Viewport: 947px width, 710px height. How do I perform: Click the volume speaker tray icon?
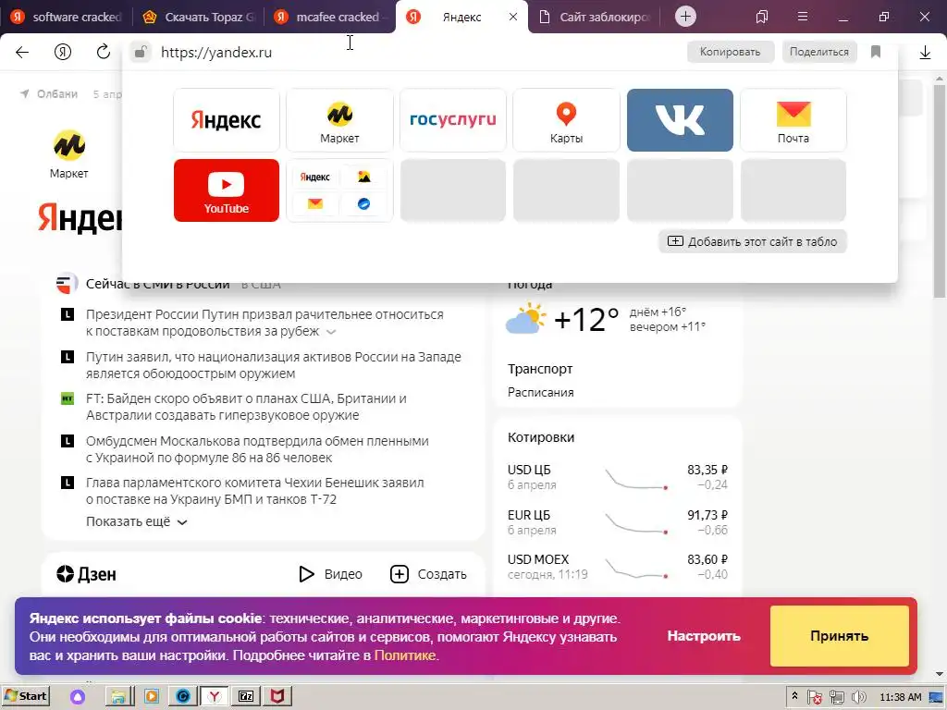(x=859, y=697)
